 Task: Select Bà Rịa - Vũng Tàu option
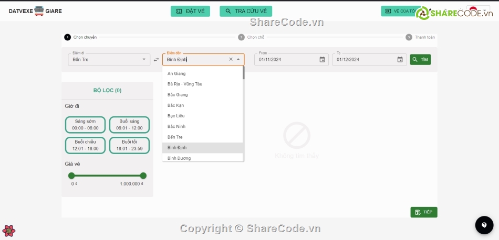point(203,84)
